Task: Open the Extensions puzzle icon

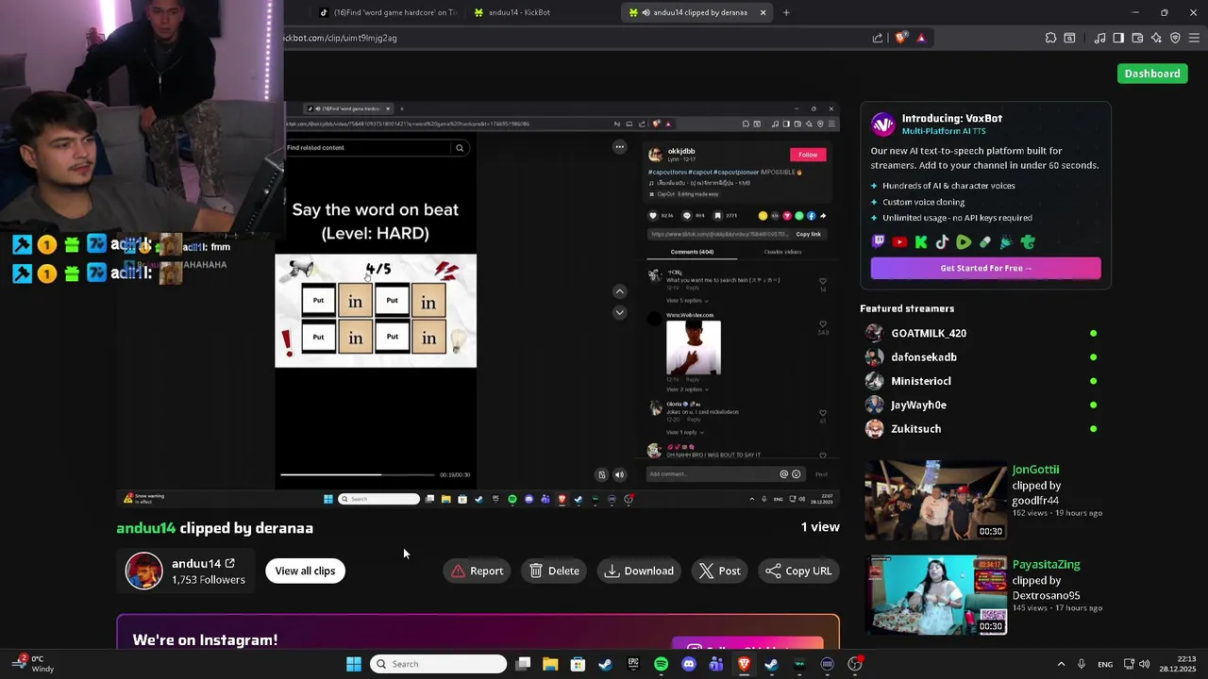Action: (1050, 38)
